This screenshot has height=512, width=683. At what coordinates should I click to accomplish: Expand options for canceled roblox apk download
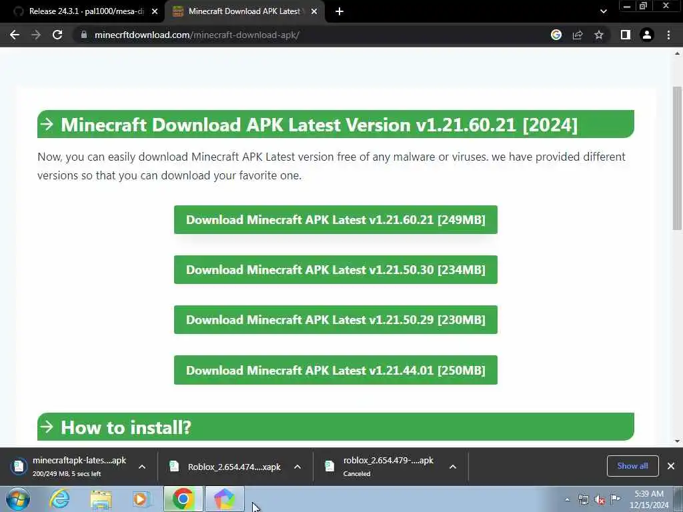point(453,467)
